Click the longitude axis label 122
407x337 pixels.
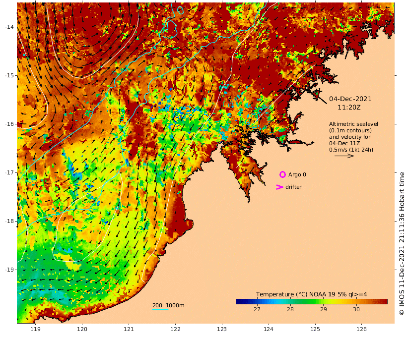[175, 329]
